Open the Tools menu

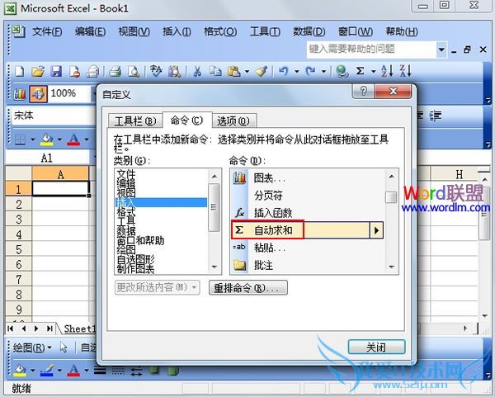265,31
